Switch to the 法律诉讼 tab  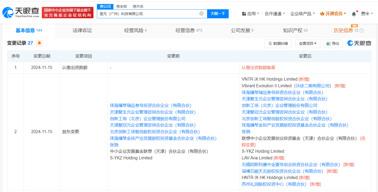click(82, 30)
